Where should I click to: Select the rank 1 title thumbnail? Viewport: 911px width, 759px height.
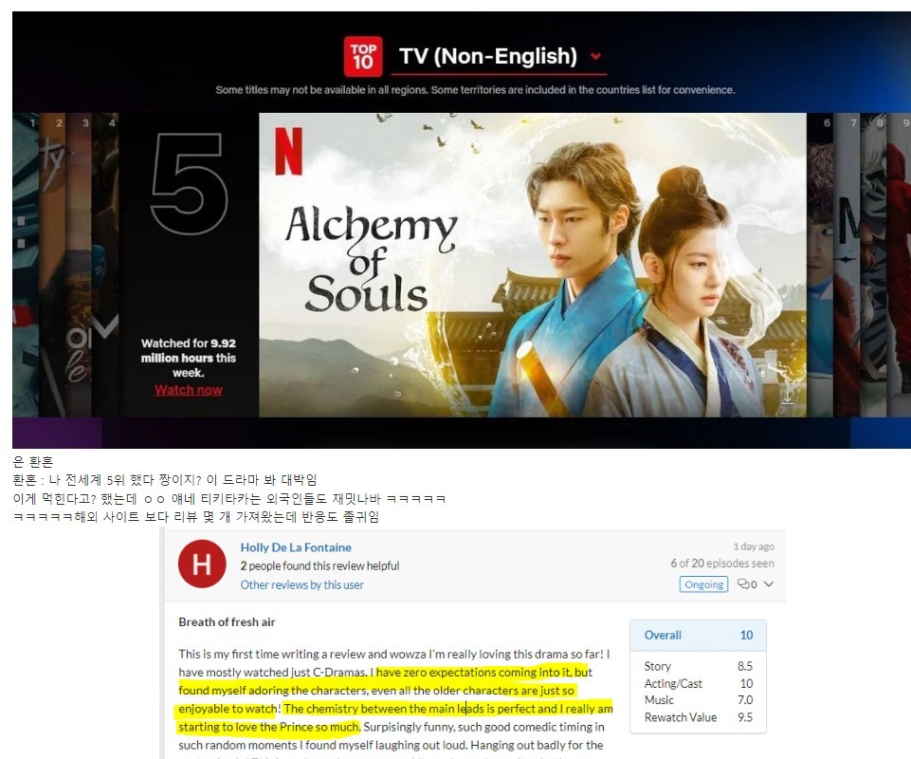(x=26, y=266)
